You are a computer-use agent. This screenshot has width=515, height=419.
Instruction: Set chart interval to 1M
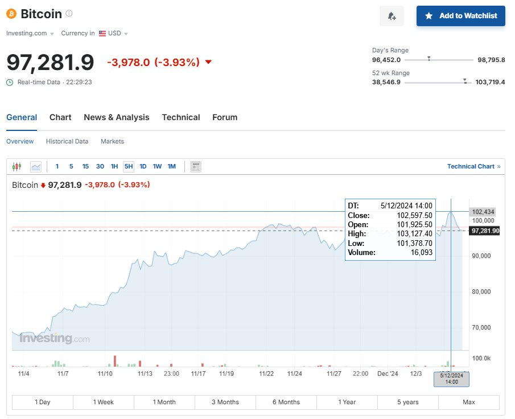tap(172, 167)
